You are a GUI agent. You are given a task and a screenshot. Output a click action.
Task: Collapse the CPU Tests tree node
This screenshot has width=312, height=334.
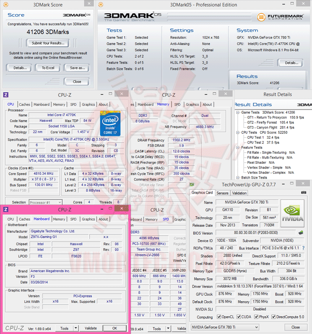coord(238,132)
